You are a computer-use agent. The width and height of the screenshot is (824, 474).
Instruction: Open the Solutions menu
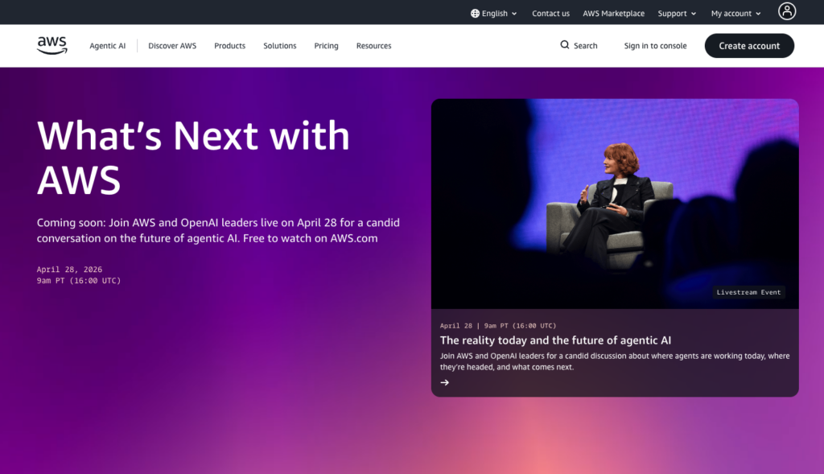click(279, 46)
